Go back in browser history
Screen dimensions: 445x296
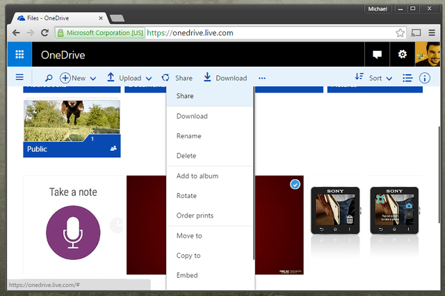click(16, 33)
